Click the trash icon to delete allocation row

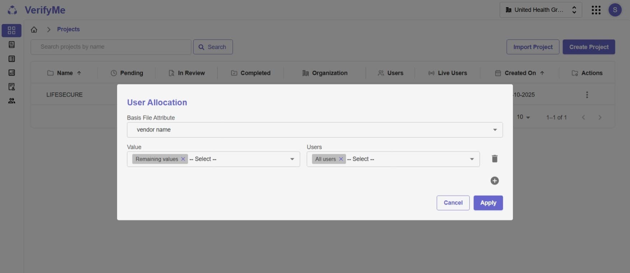494,159
